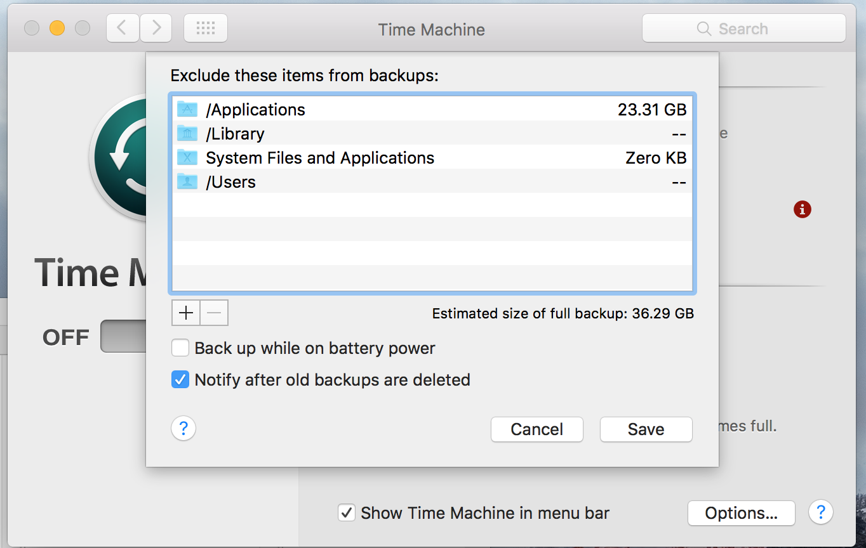
Task: Click the 23.31 GB size value
Action: (652, 110)
